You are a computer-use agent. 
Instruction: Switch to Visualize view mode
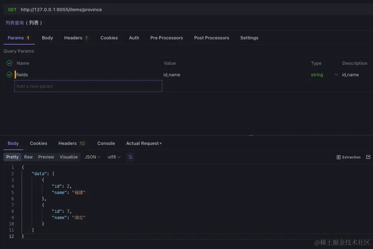coord(68,157)
